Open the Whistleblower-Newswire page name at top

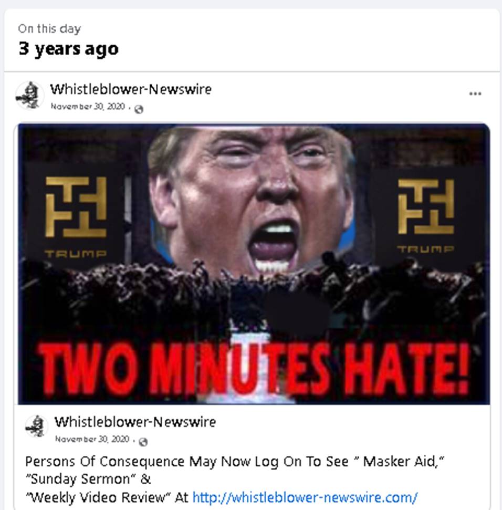click(131, 89)
